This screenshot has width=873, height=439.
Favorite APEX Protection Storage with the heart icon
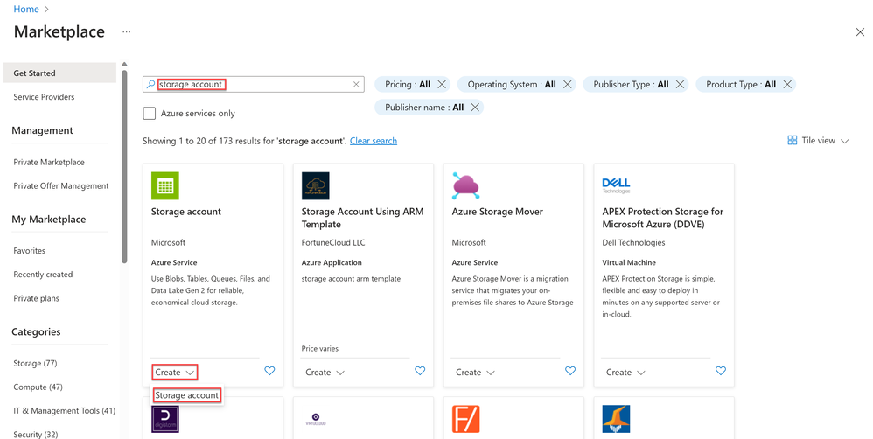click(x=721, y=371)
